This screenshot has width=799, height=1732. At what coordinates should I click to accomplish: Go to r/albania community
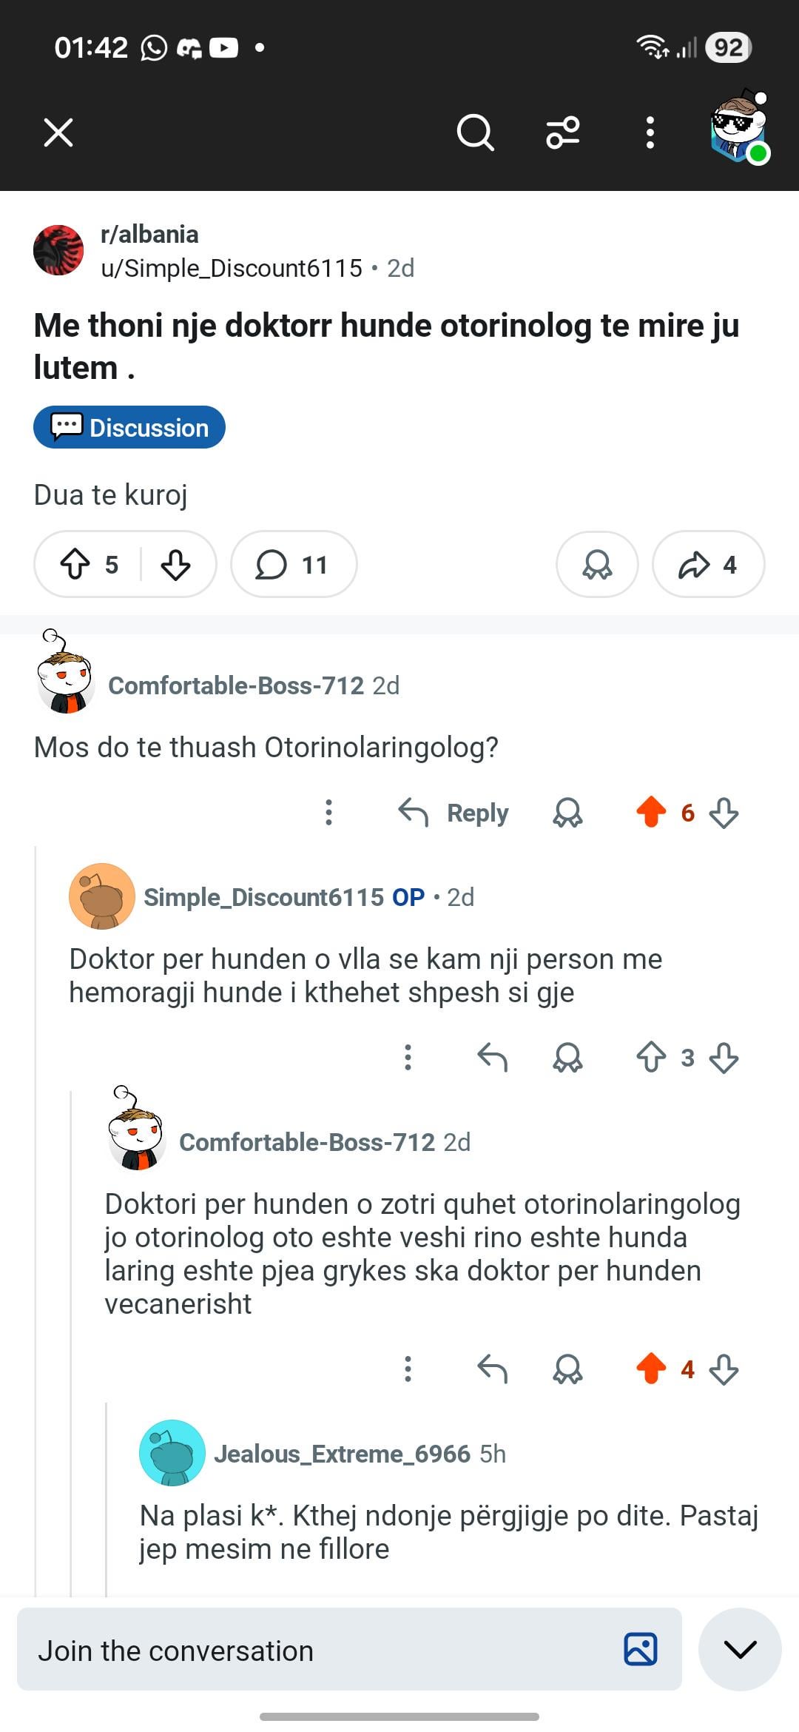pos(149,235)
